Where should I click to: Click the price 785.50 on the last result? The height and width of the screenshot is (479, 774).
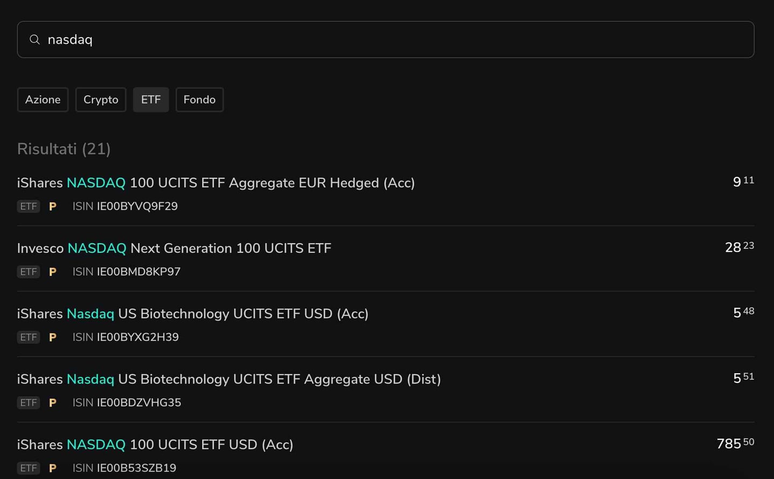(x=735, y=444)
